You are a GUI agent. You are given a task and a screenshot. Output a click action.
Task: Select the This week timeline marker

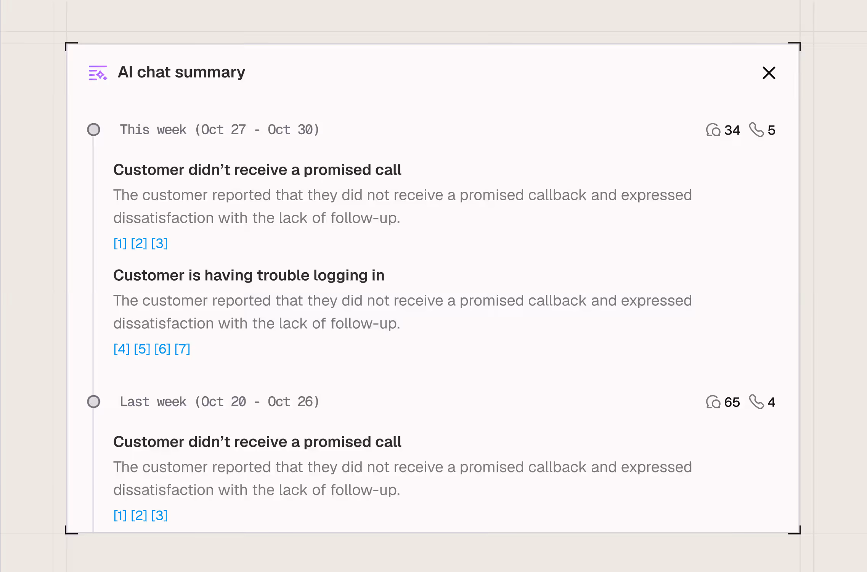click(x=93, y=130)
